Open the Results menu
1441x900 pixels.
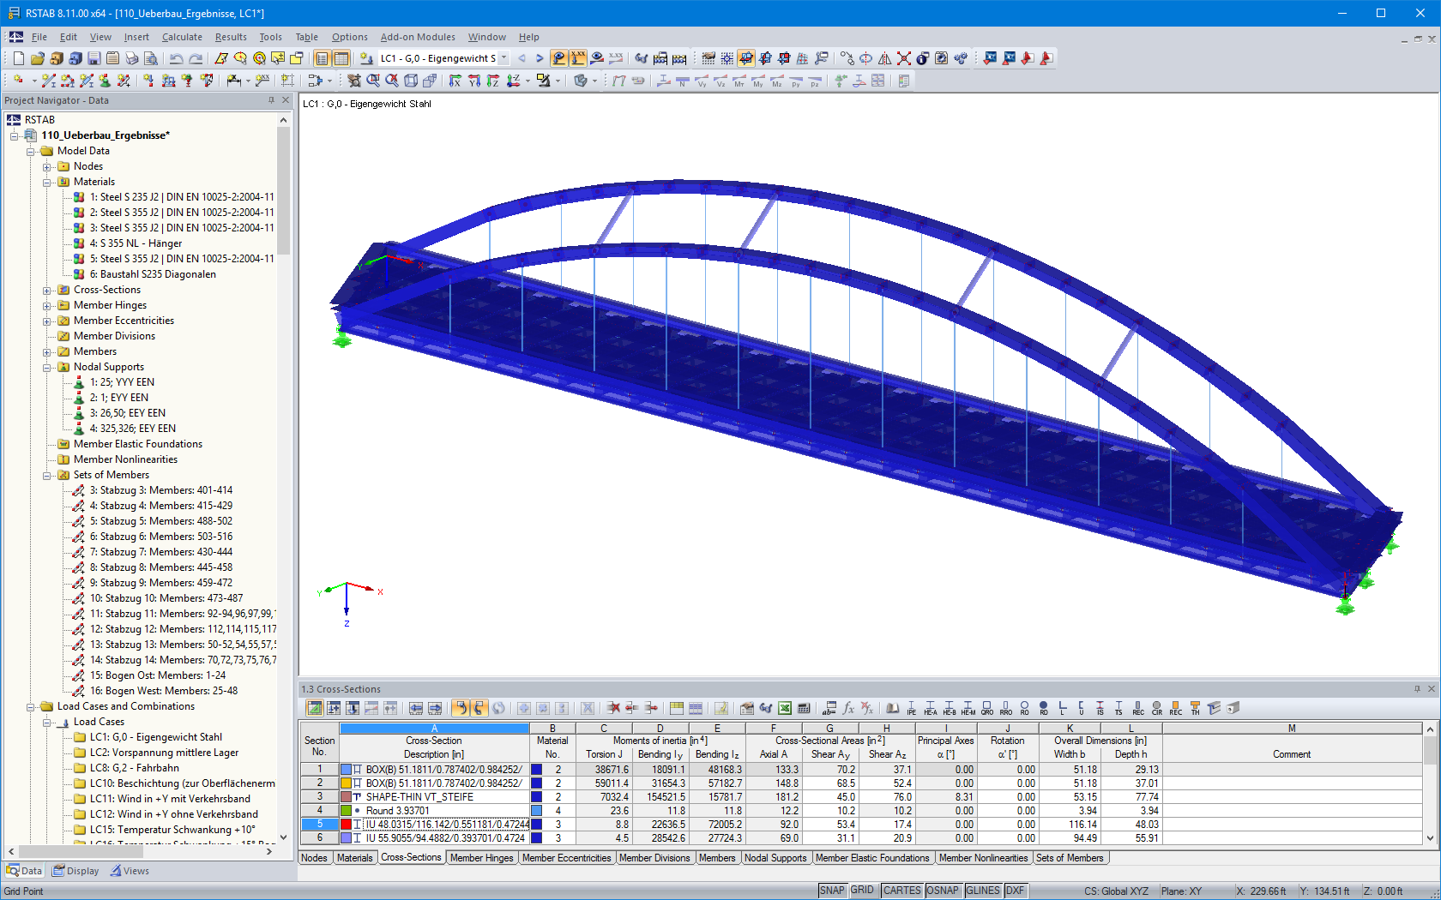pyautogui.click(x=231, y=37)
